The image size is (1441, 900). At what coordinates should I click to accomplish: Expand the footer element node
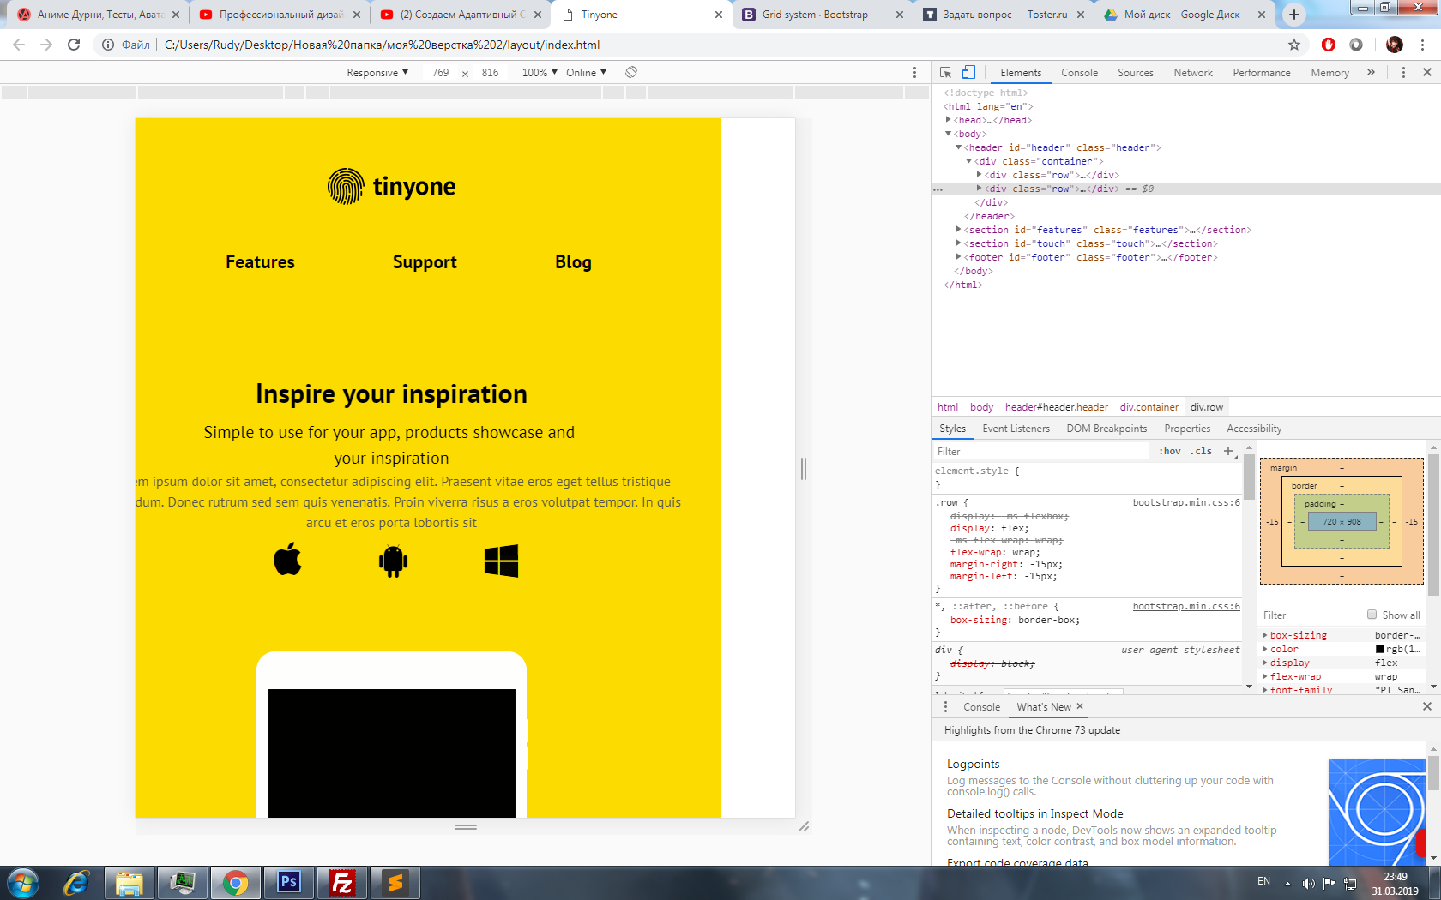pyautogui.click(x=959, y=257)
